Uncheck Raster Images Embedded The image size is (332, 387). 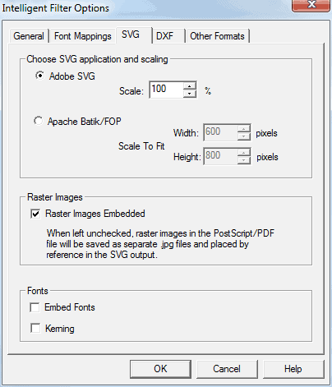coord(35,214)
